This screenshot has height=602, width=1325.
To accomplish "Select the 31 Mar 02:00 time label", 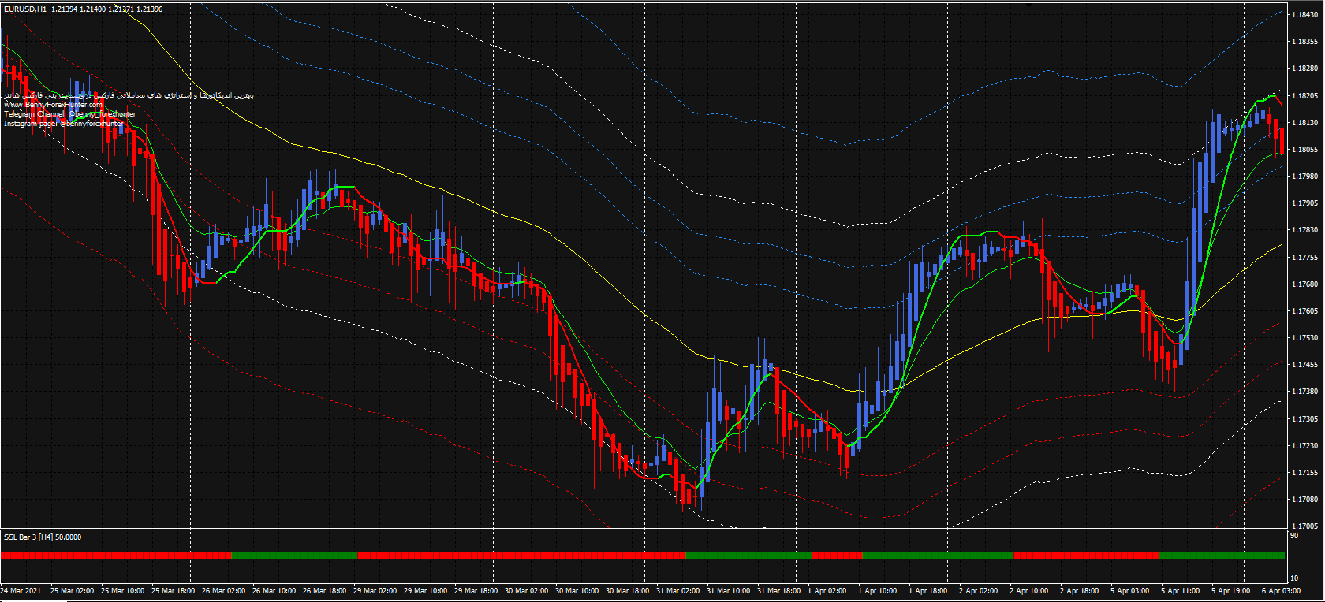I will tap(677, 590).
